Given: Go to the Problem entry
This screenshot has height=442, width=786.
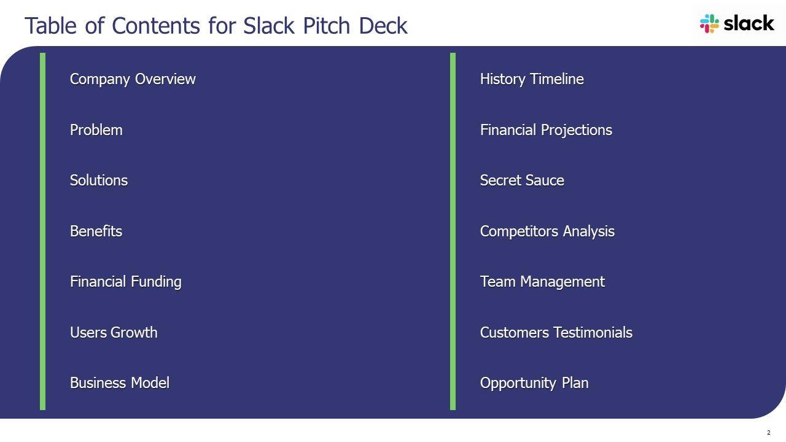Looking at the screenshot, I should 96,130.
